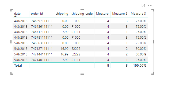This screenshot has height=97, width=172.
Task: Click the Measure column header
Action: pyautogui.click(x=102, y=14)
